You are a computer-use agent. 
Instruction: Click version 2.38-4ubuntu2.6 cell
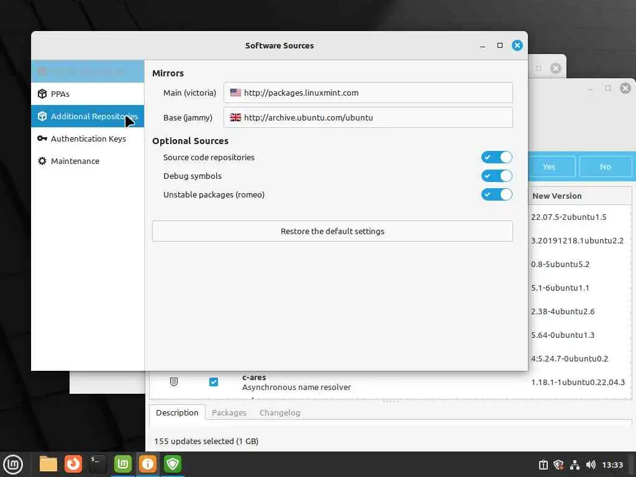pos(563,311)
